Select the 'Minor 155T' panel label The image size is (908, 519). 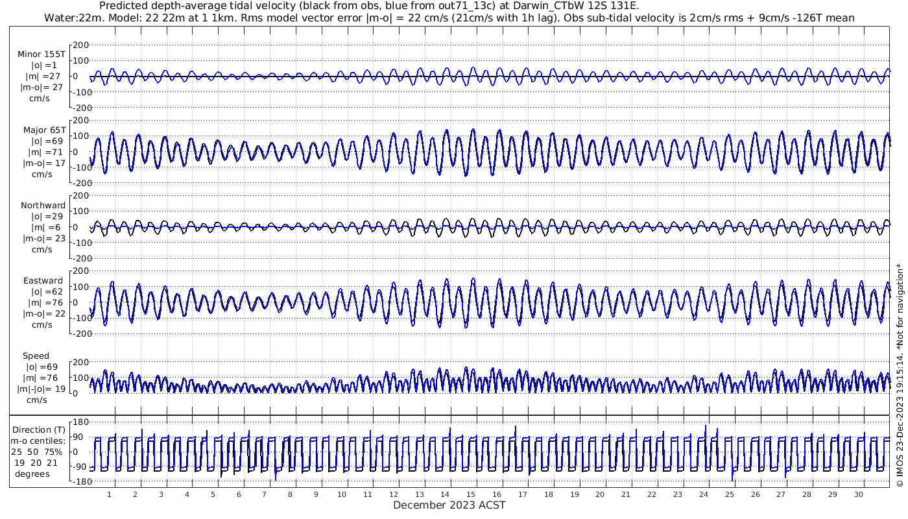42,54
